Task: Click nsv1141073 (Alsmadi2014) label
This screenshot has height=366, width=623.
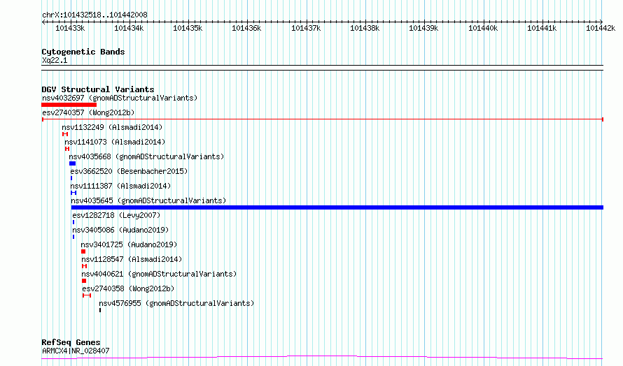Action: [115, 142]
